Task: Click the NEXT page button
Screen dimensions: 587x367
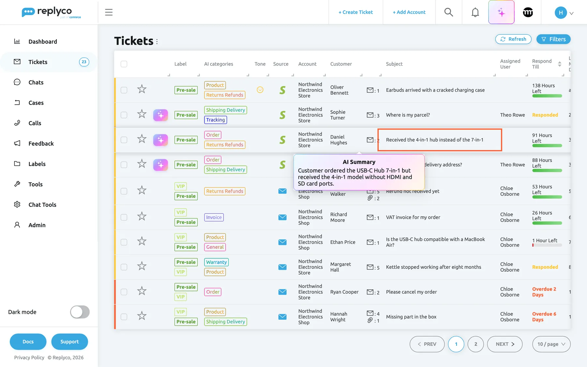Action: point(504,344)
